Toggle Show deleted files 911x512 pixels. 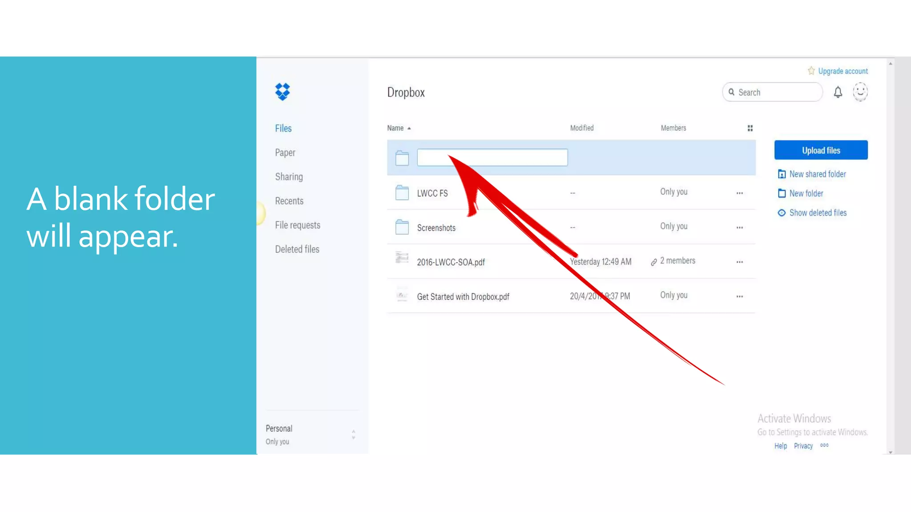click(x=817, y=213)
